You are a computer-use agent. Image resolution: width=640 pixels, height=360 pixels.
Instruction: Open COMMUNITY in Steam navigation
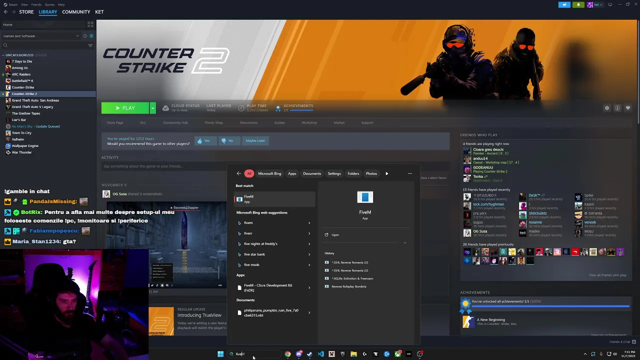click(x=76, y=12)
